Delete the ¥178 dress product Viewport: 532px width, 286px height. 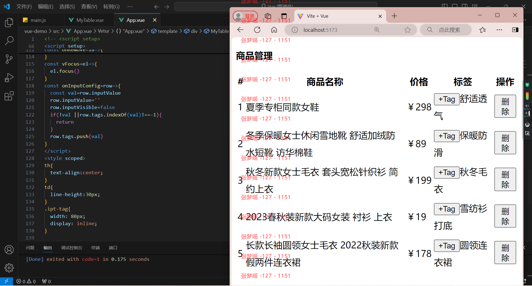[x=505, y=253]
